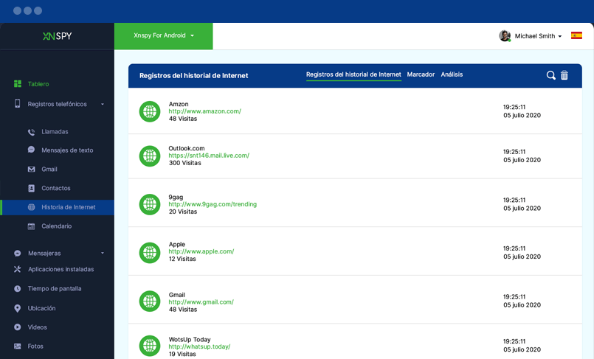This screenshot has width=594, height=359.
Task: Click the Ubicación location pin icon
Action: click(18, 308)
